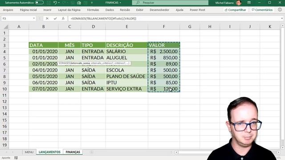Click the Ribbon Display Options icon
The width and height of the screenshot is (285, 160).
249,3
